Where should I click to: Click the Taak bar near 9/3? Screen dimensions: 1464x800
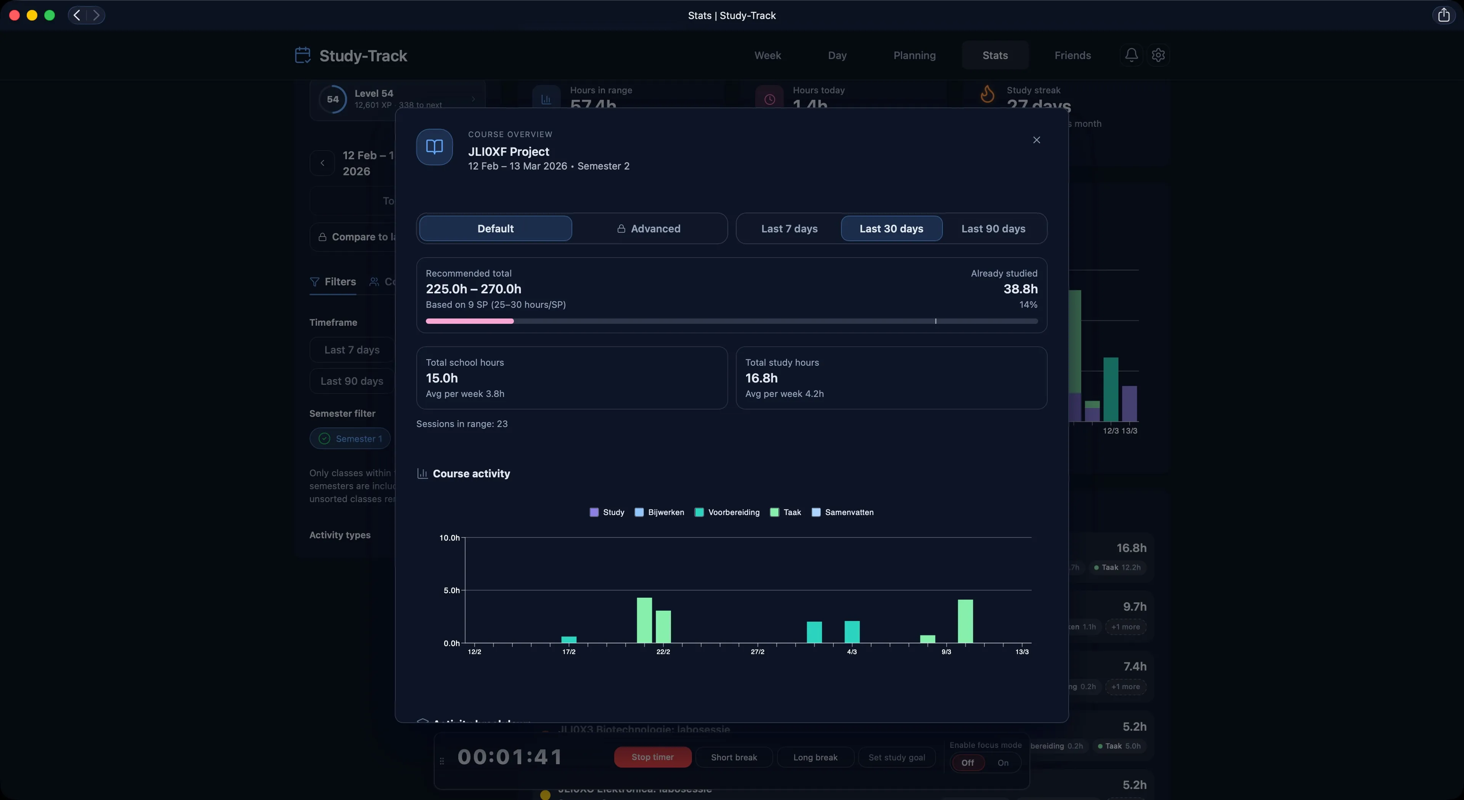(965, 621)
